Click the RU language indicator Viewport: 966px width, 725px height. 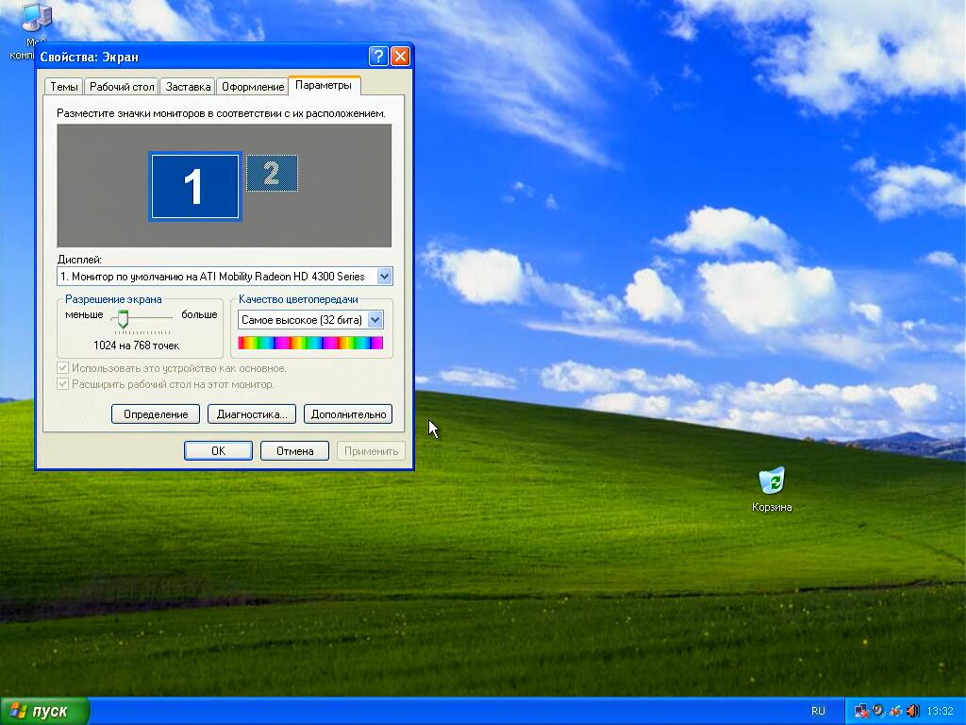[818, 711]
